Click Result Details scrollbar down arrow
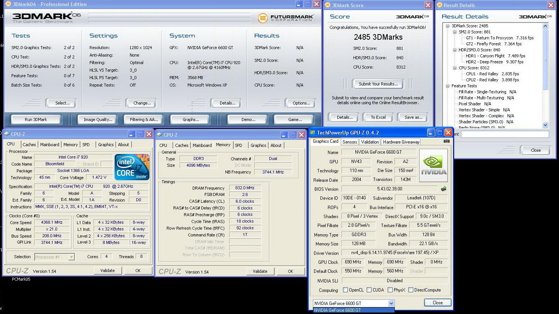Screen dimensions: 559x314 point(545,125)
